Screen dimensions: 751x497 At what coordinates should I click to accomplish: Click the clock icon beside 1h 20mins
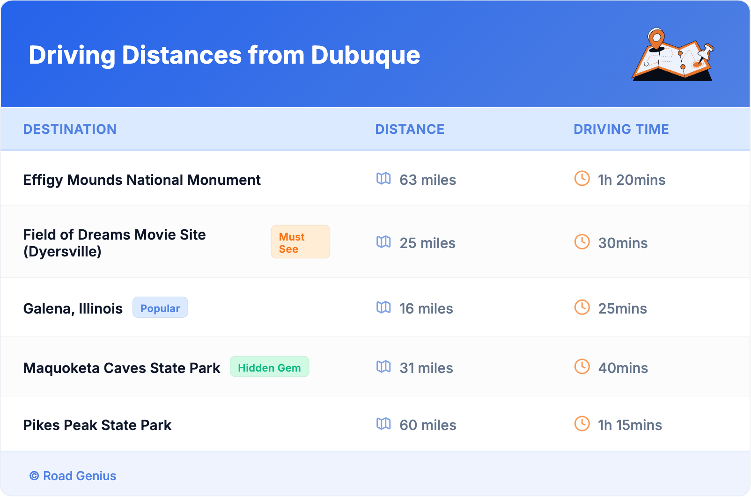[x=582, y=179]
